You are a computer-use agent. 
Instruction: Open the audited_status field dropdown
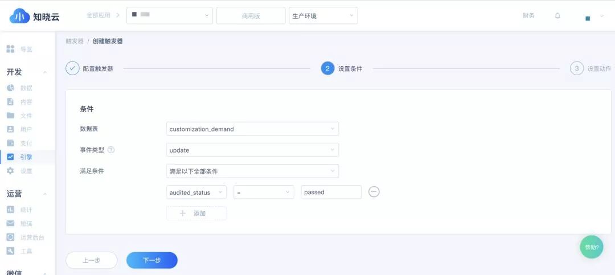pyautogui.click(x=196, y=192)
